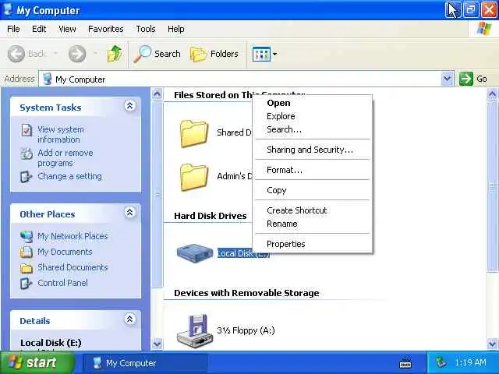
Task: Open the Views icon menu
Action: coord(262,54)
